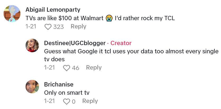Reply to Abigail Lemonparty's comment
Viewport: 221px width, 109px height.
pos(78,27)
